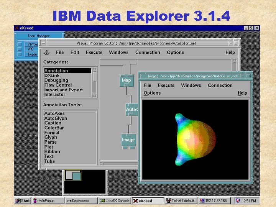Select the Caption tool
276x207 pixels.
[x=53, y=123]
